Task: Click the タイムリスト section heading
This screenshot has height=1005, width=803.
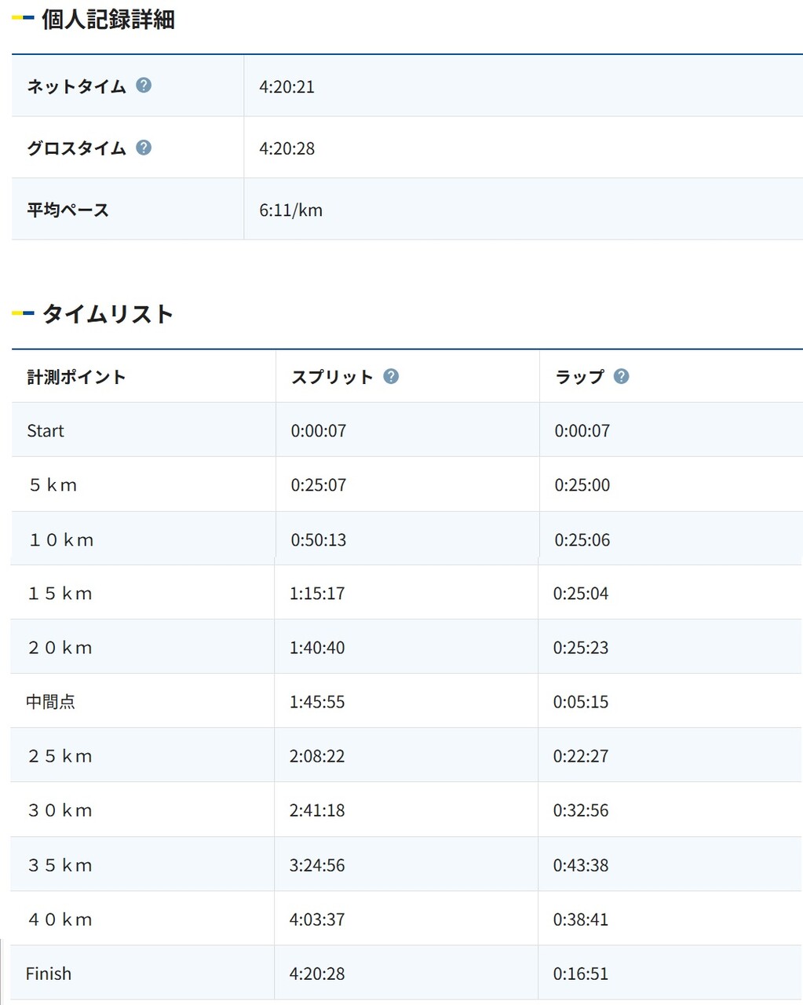Action: click(108, 314)
